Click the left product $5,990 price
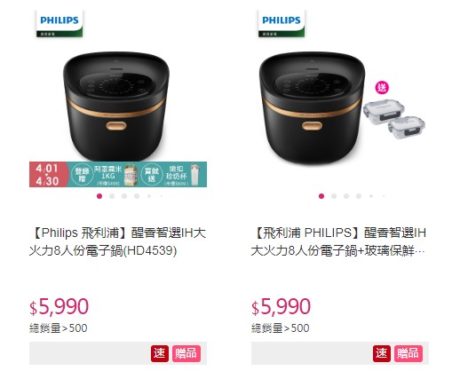Viewport: 468px width, 371px height. click(x=59, y=306)
